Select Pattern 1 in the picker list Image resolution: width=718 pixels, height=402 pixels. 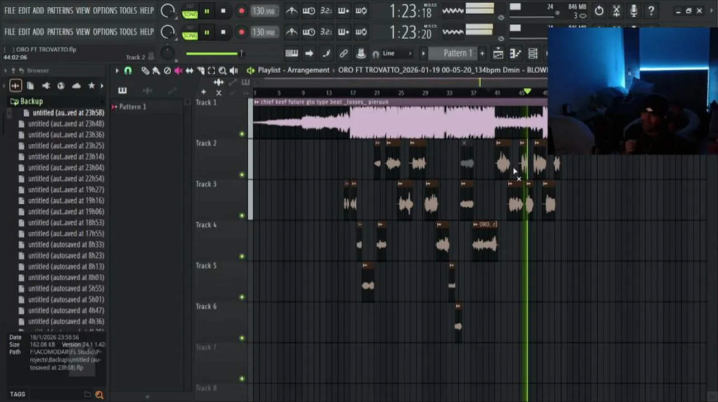[x=133, y=107]
